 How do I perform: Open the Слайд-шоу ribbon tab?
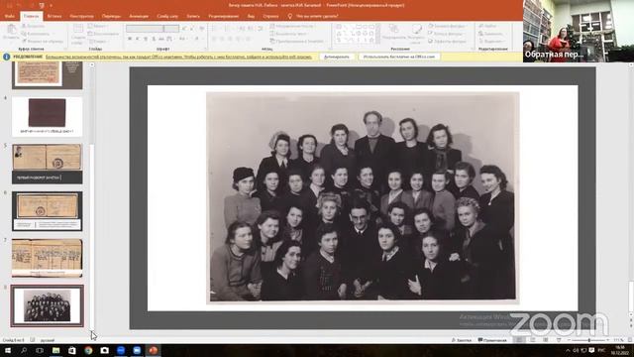pos(167,16)
